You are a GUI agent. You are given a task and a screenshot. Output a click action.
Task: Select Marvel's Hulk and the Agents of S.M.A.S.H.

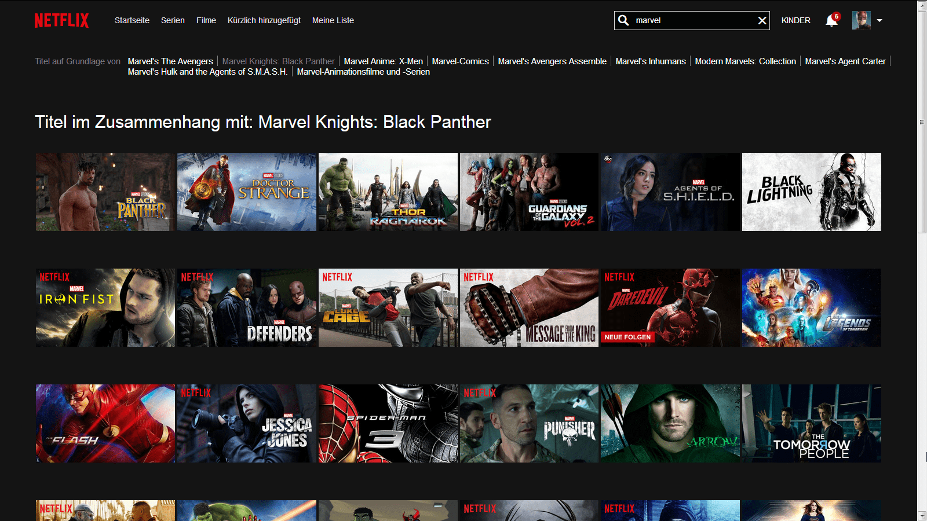(x=207, y=72)
